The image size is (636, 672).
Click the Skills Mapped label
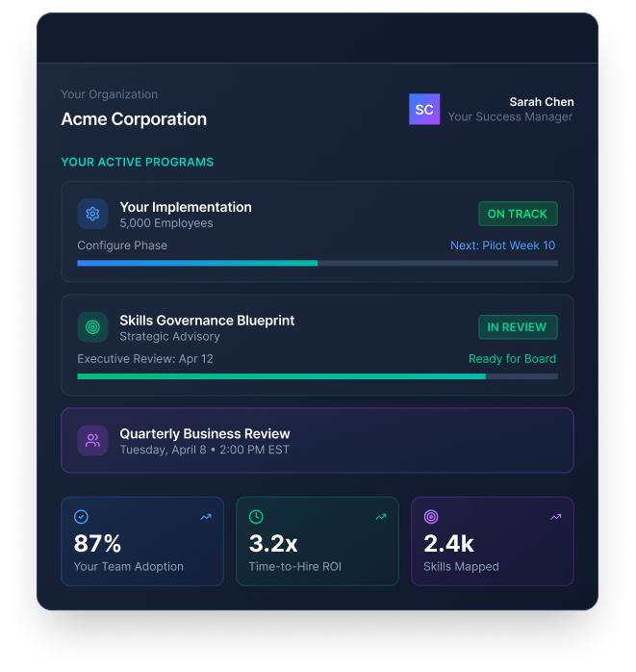(461, 566)
